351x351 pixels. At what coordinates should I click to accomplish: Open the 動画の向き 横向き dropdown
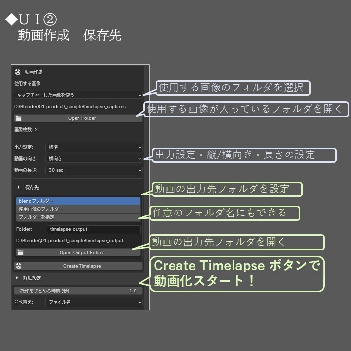(x=94, y=159)
